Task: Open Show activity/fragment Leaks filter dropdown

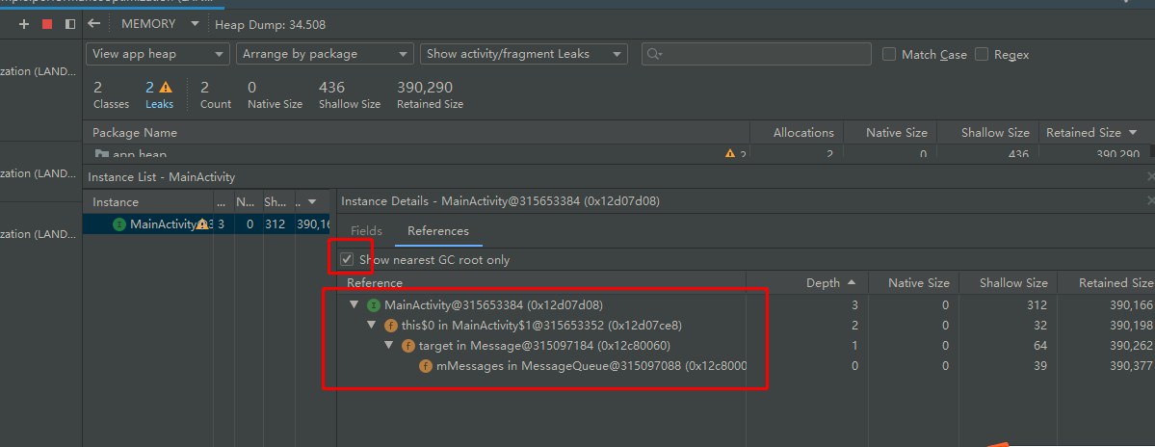Action: [524, 54]
